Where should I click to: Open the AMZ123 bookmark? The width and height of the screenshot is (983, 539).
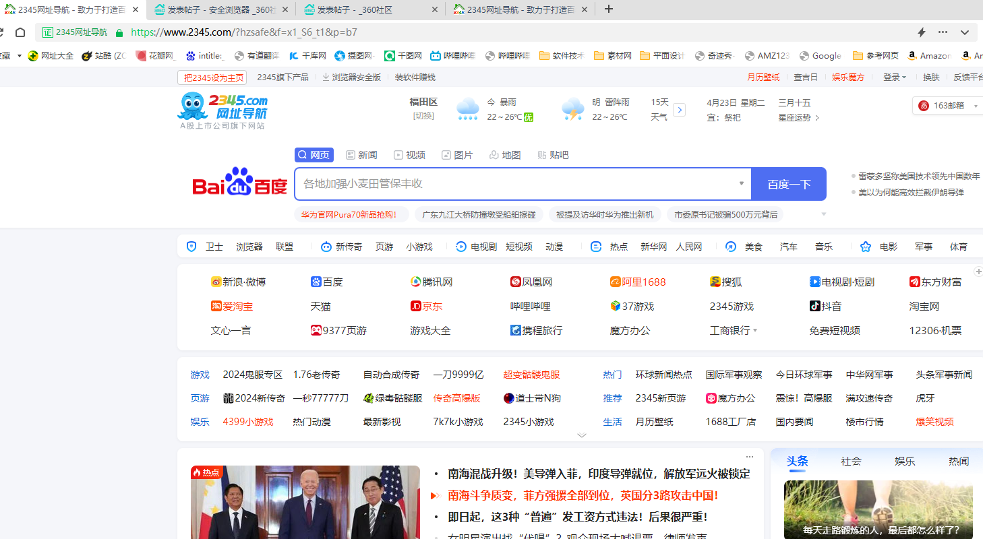click(767, 56)
